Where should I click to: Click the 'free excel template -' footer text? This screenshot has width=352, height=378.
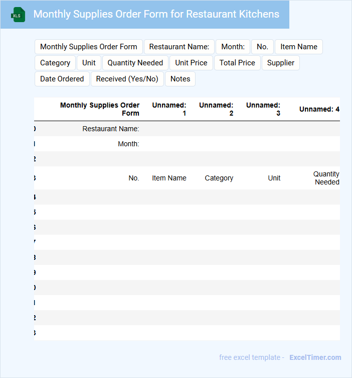[252, 357]
